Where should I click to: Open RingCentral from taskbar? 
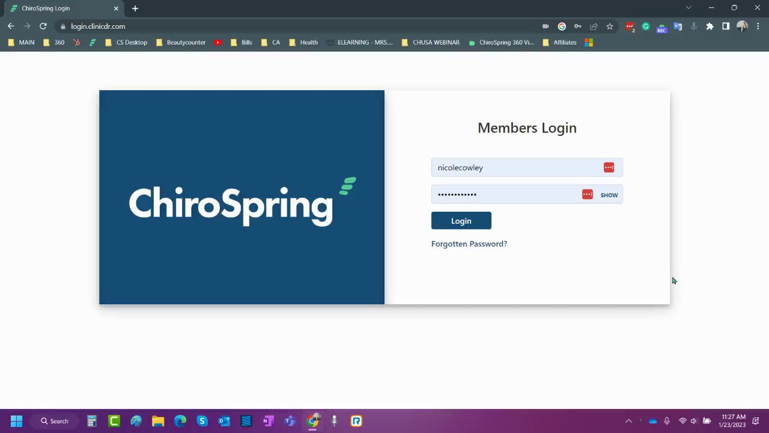pyautogui.click(x=356, y=421)
